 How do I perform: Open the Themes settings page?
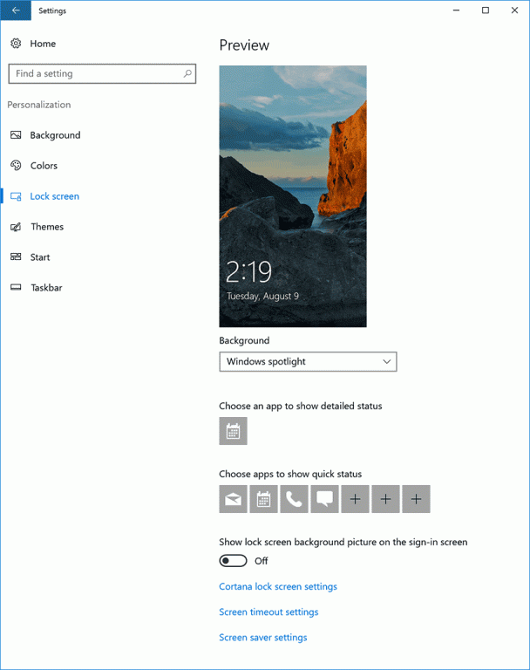coord(47,227)
